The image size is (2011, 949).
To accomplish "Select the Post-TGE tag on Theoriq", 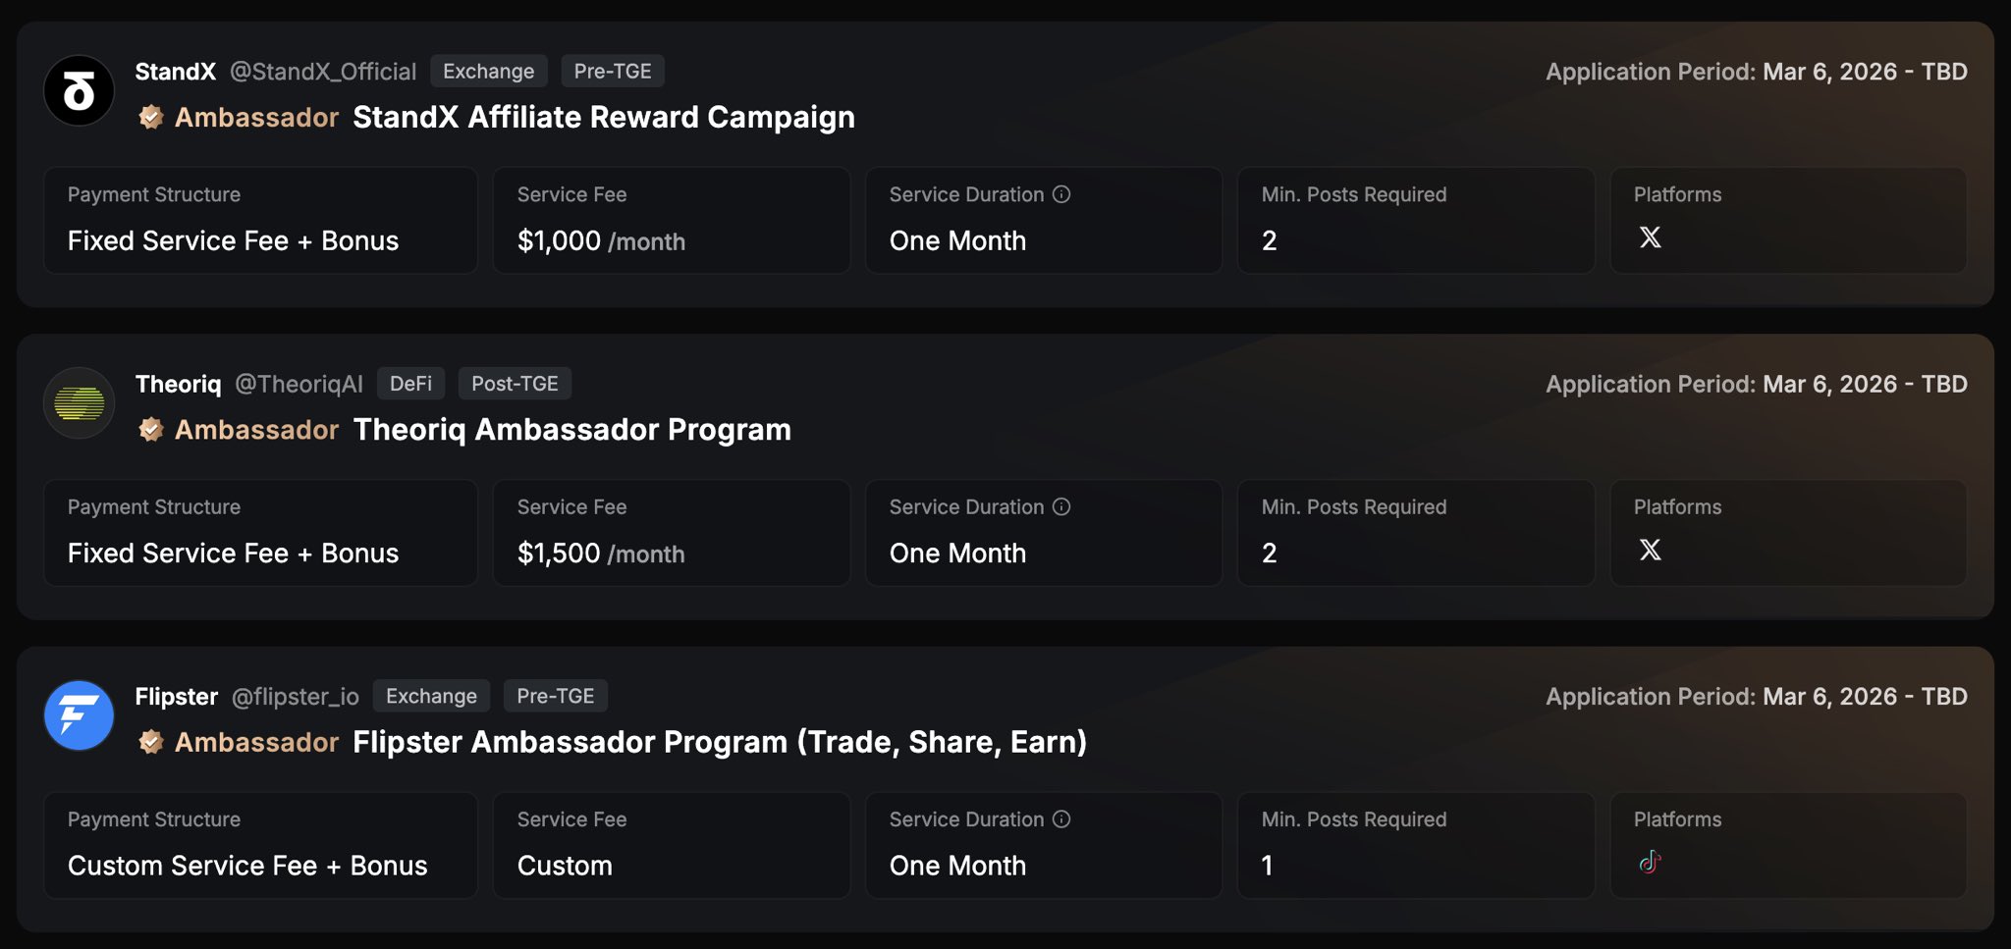I will pos(515,384).
